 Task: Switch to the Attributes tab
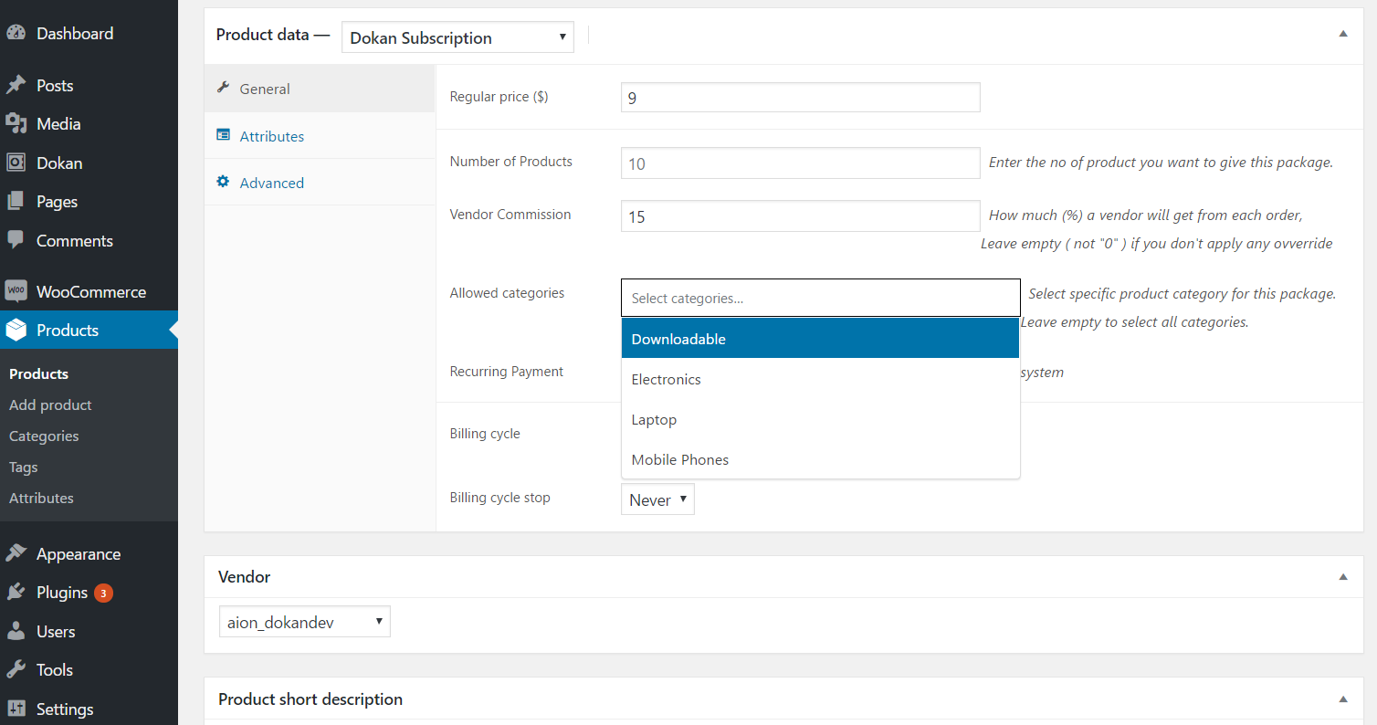pyautogui.click(x=320, y=136)
